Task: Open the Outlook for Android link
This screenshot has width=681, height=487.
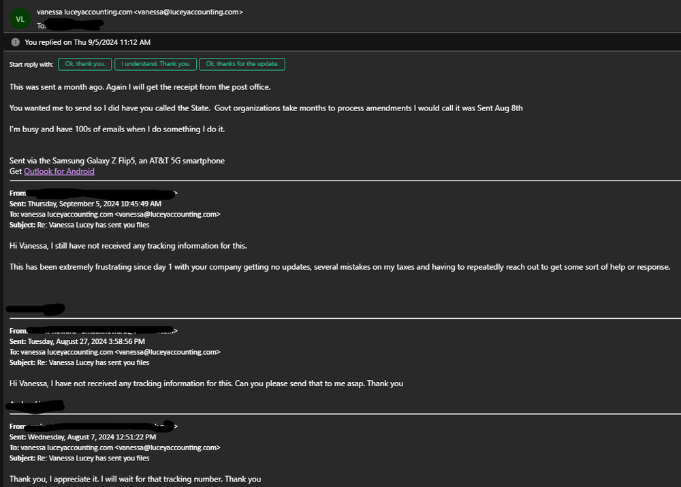Action: click(59, 172)
